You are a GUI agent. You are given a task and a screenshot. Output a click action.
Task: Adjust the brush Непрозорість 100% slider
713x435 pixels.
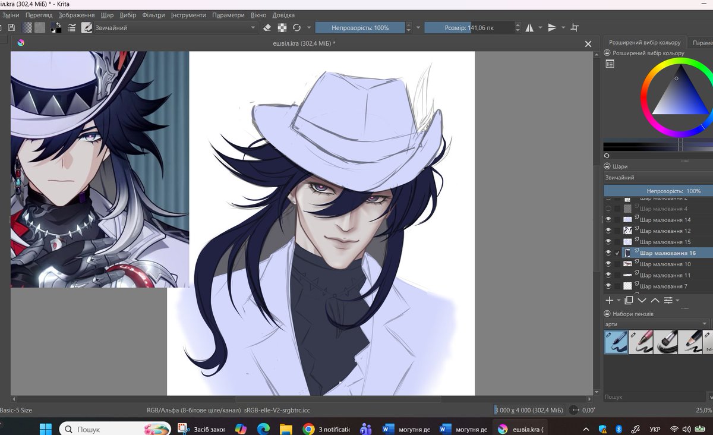tap(360, 27)
